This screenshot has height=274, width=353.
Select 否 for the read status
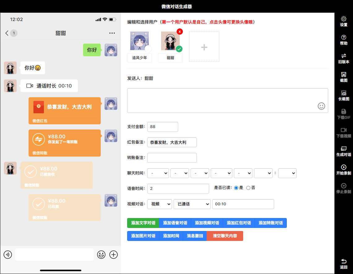248,188
